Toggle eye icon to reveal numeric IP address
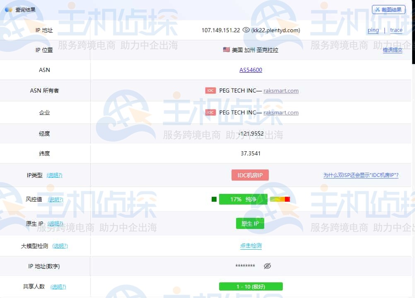 pos(267,266)
